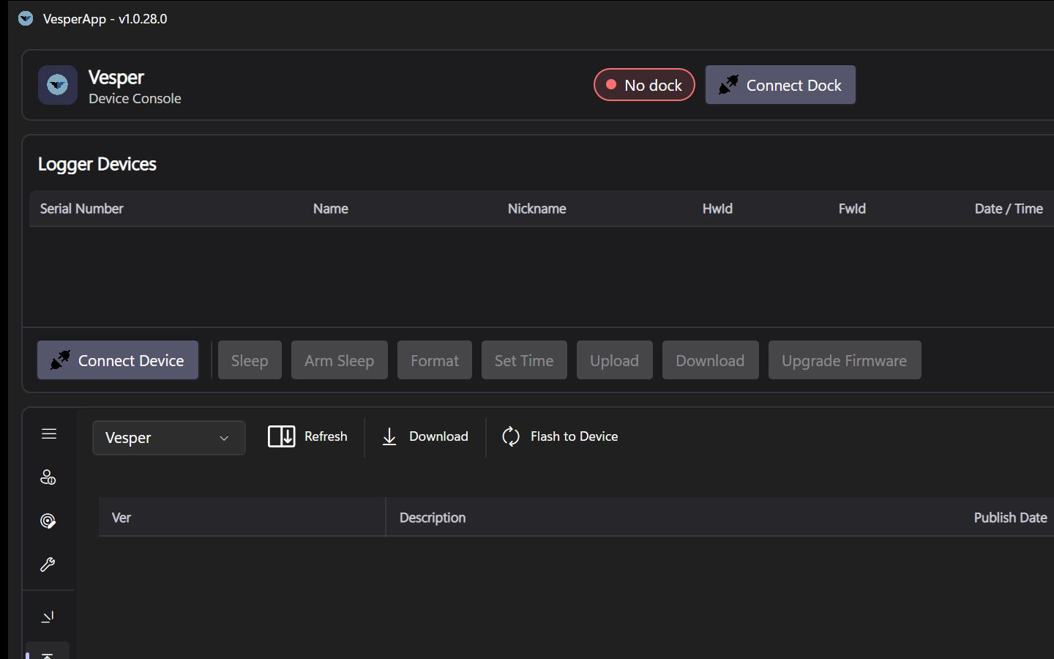Refresh the firmware list

[307, 436]
